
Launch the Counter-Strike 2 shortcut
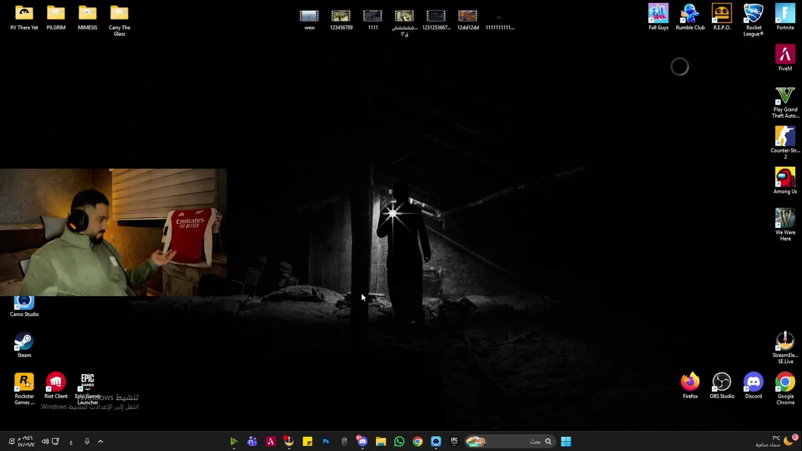pyautogui.click(x=785, y=143)
